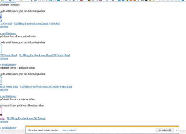This screenshot has width=186, height=134.
Task: Click notifikationer link directly below BerryEN Deutschland row
Action: [x=4, y=58]
